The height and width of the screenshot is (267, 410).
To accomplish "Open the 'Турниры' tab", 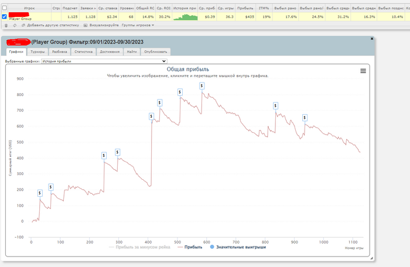I will point(37,52).
